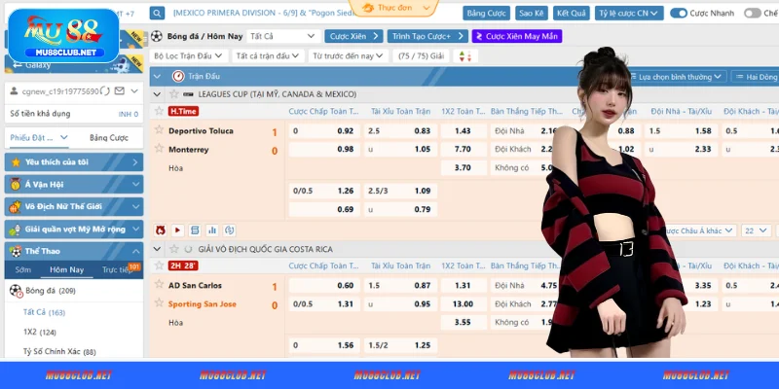
Task: Click the Cược Xiên button
Action: coord(353,36)
